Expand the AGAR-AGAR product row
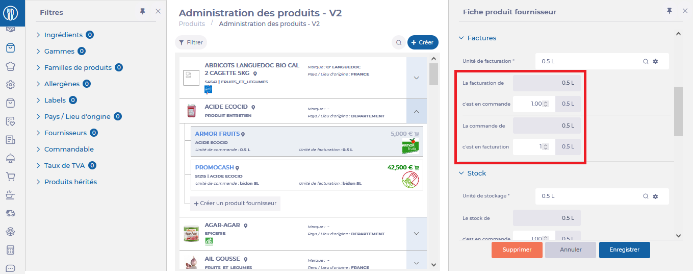Screen dimensions: 693x274 click(x=416, y=234)
